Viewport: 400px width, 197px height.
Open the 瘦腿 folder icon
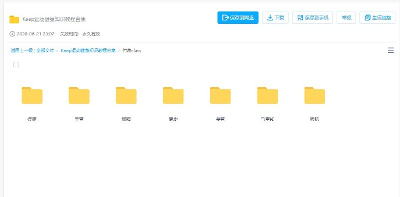(x=32, y=95)
